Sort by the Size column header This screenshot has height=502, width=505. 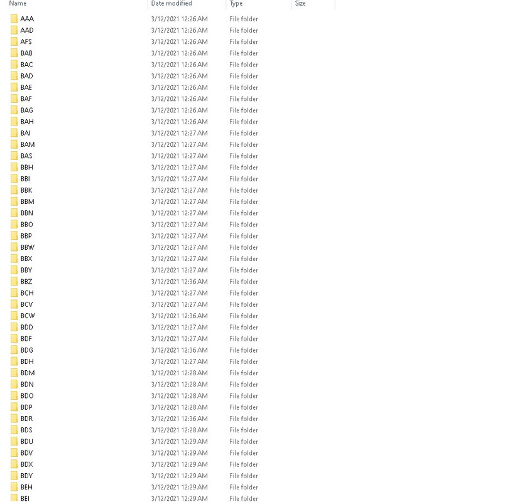(x=300, y=4)
